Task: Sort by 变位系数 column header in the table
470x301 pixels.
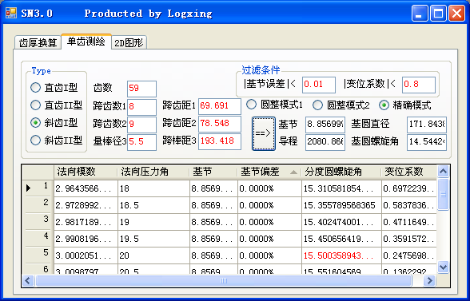Action: [x=409, y=172]
